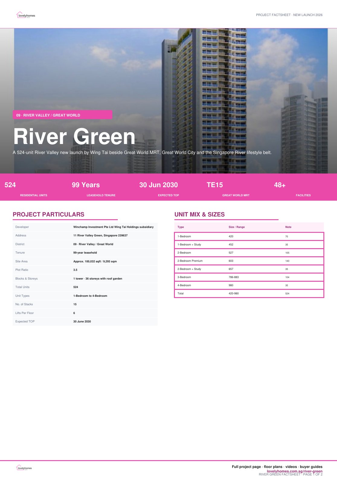
Task: Click the Developer value Winchamp Investment Pte Ltd
Action: (x=113, y=227)
